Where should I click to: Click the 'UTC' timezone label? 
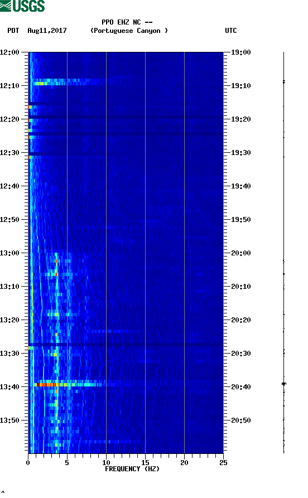click(231, 31)
